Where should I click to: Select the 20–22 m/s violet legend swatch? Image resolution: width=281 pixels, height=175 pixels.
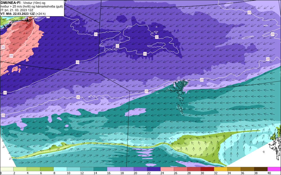pyautogui.click(x=140, y=169)
